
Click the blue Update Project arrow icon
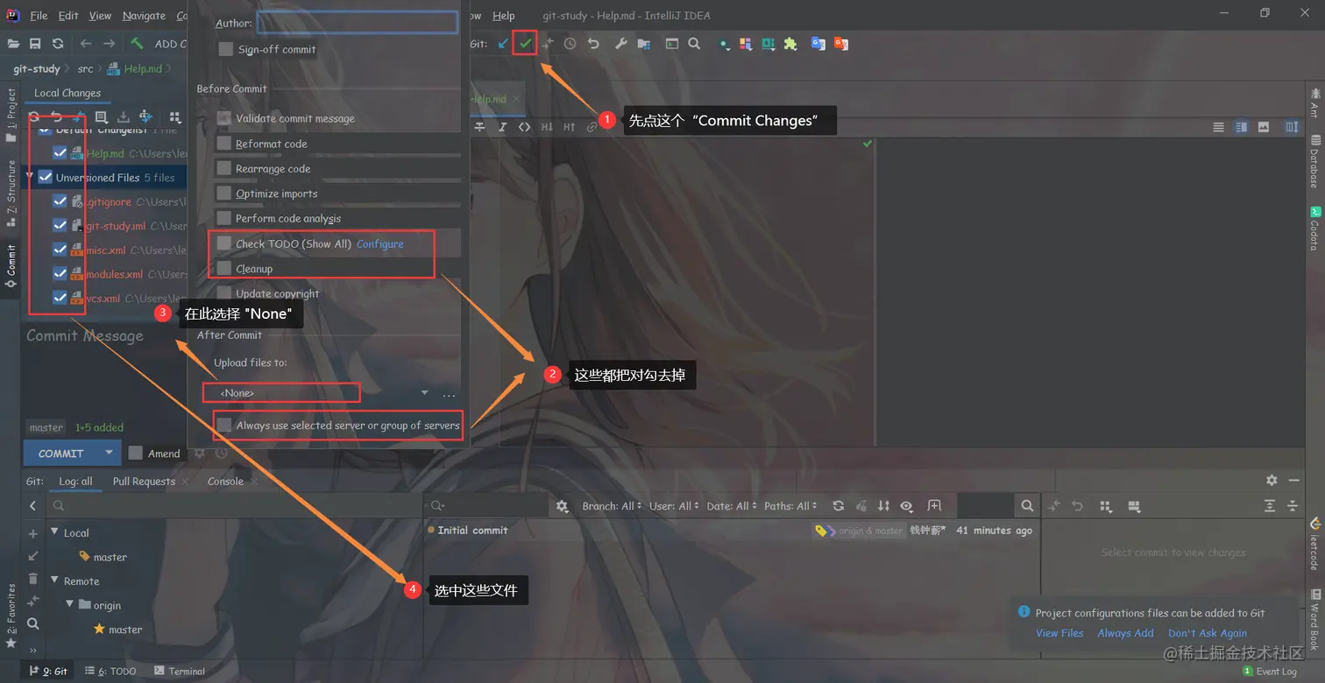click(503, 43)
